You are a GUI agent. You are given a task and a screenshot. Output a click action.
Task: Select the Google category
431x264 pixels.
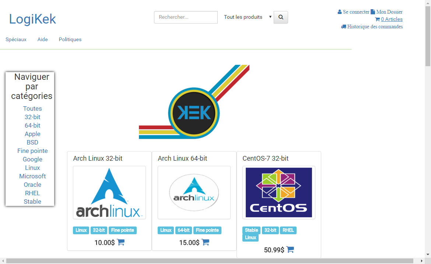coord(32,160)
